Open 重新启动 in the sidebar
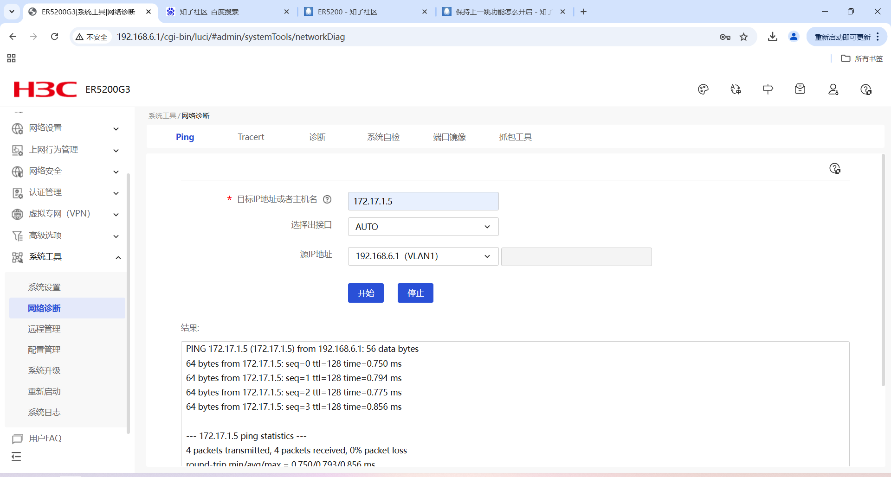The width and height of the screenshot is (891, 477). coord(44,392)
